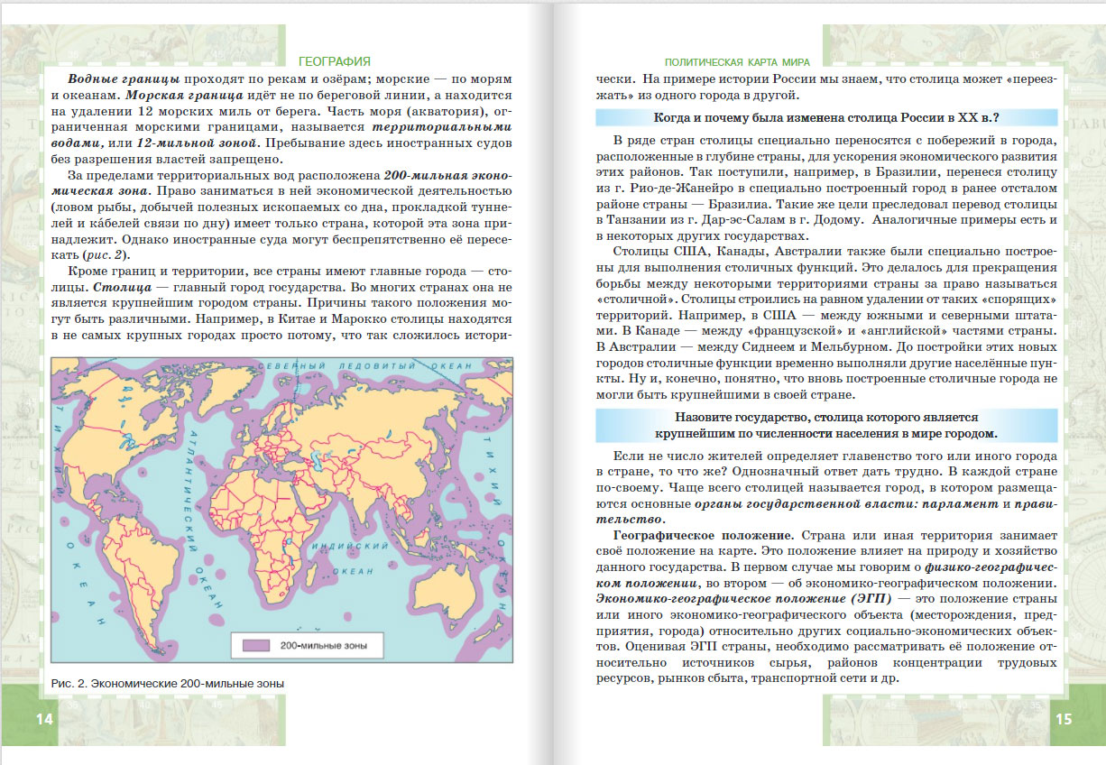Click the ПОЛИТИЧЕСКАЯ КАРТА МИРА header
The image size is (1106, 765).
736,62
